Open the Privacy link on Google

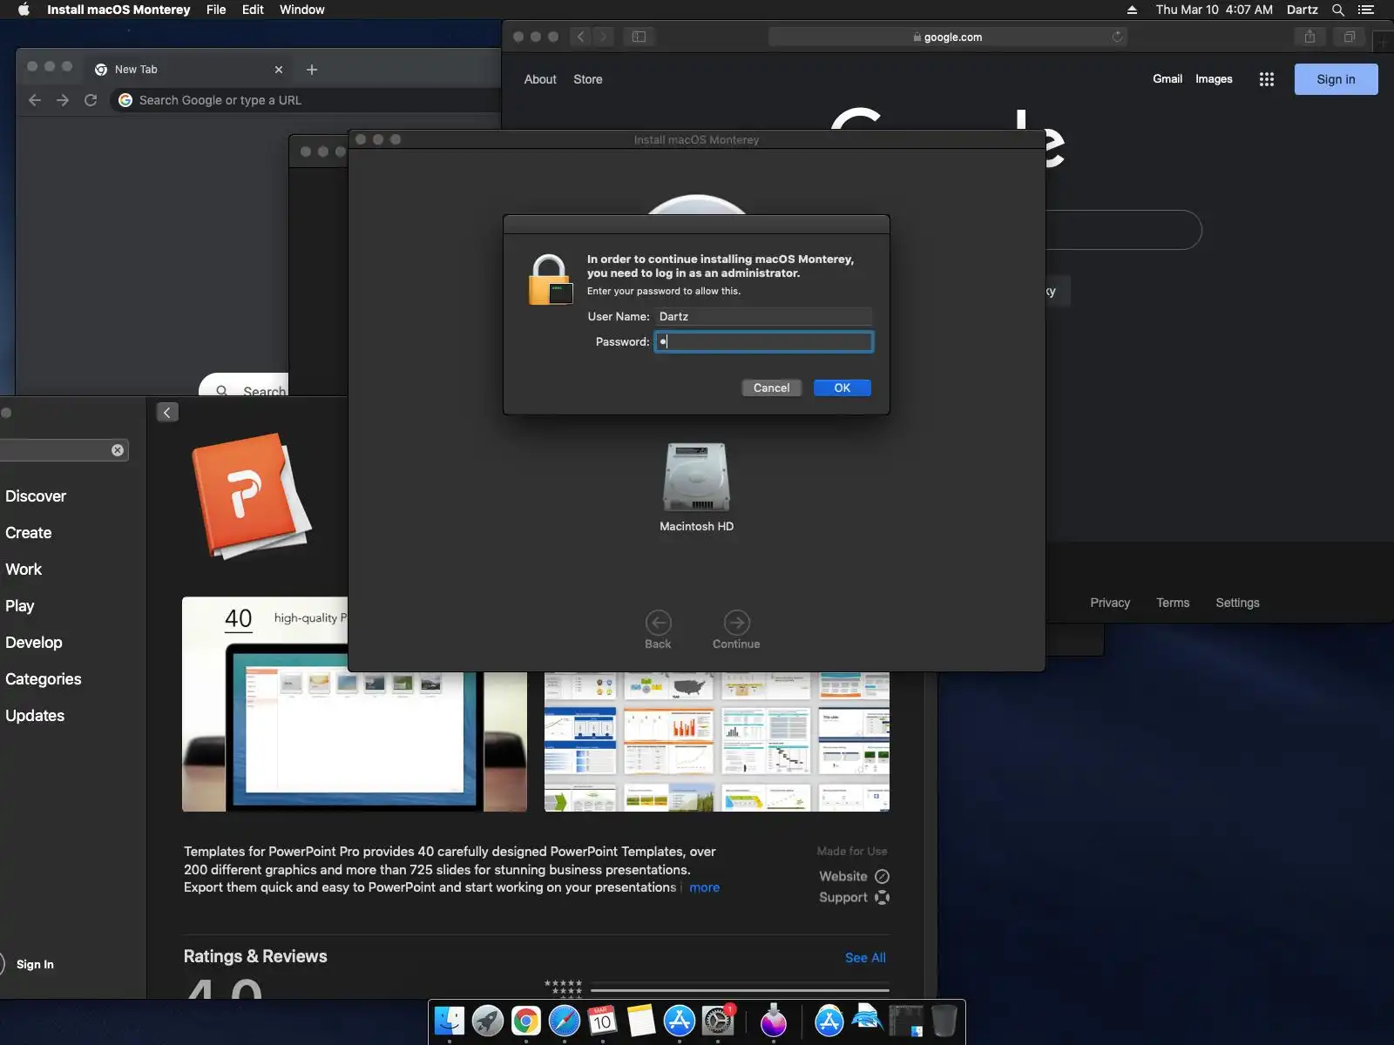(x=1110, y=603)
